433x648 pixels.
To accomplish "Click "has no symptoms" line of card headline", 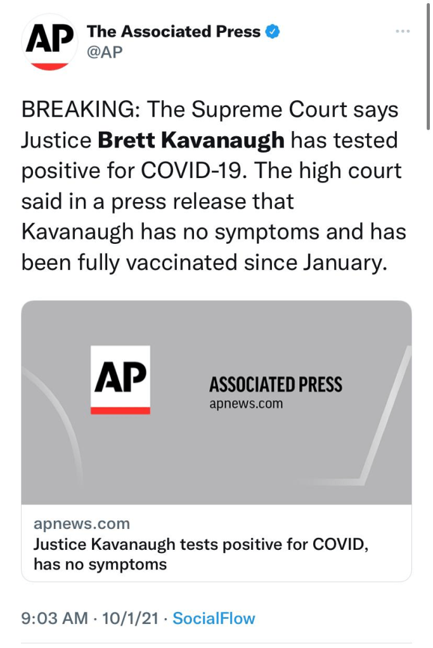I will (x=100, y=564).
